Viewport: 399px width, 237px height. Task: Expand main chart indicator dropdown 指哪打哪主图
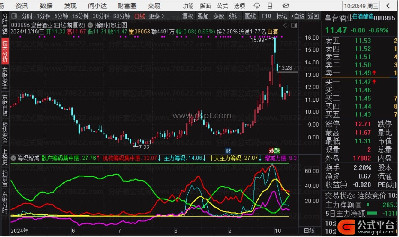[x=90, y=25]
